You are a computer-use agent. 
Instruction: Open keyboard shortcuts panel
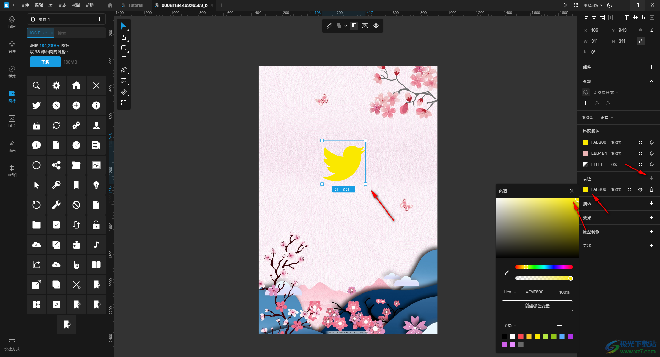[12, 345]
